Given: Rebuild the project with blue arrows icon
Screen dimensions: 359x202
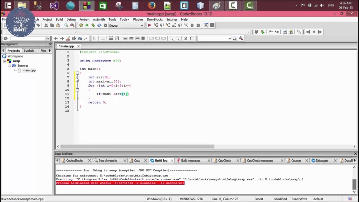Looking at the screenshot, I should (x=99, y=25).
